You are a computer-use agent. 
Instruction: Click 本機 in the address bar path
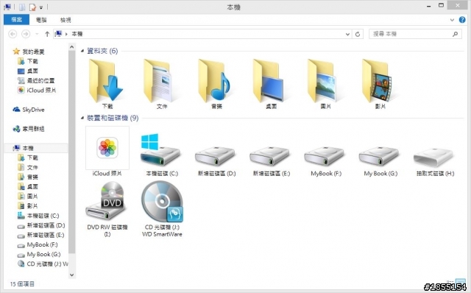(x=77, y=34)
